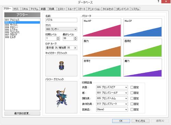The width and height of the screenshot is (171, 125).
Task: Increase 最終レベル with up arrow
Action: tap(75, 38)
